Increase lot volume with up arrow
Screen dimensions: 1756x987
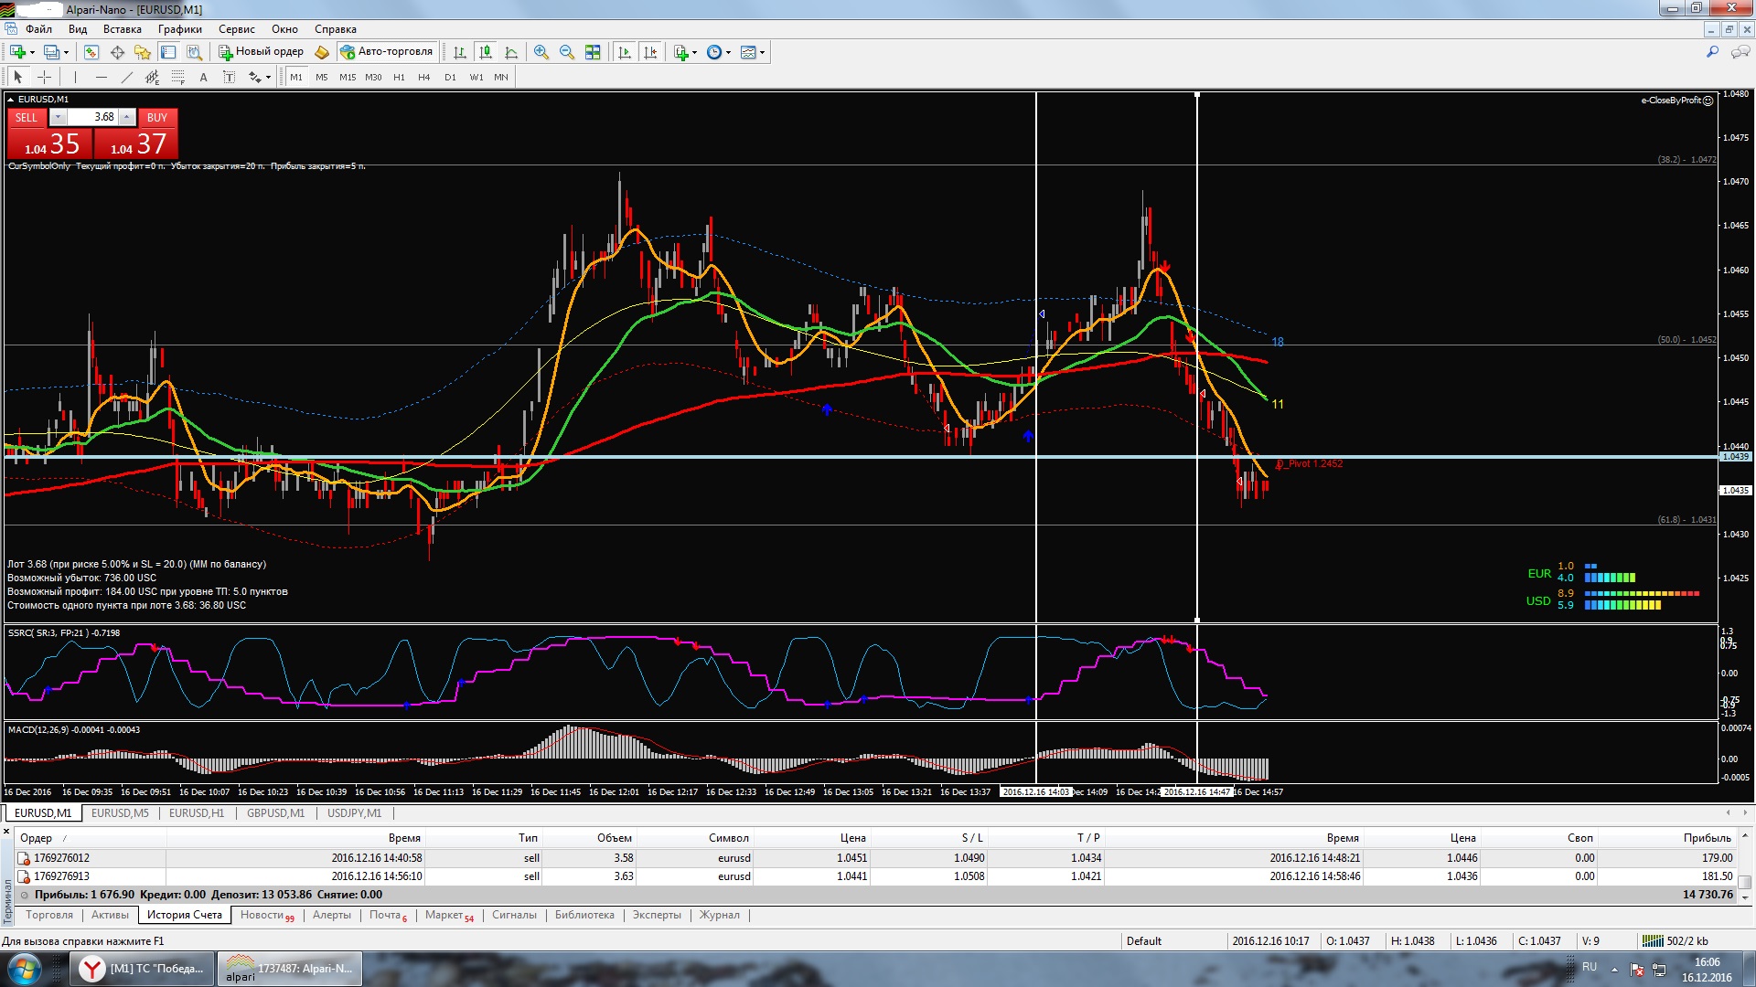[127, 117]
